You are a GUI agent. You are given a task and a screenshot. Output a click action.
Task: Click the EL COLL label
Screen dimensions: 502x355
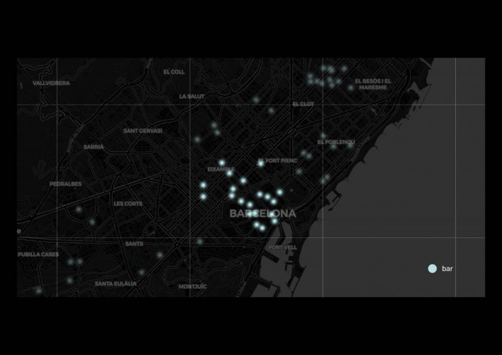174,72
